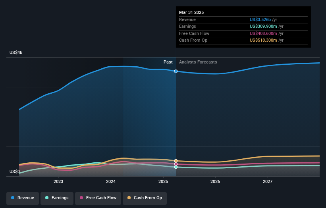Click the US$4b y-axis label
This screenshot has height=208, width=326.
(x=16, y=52)
